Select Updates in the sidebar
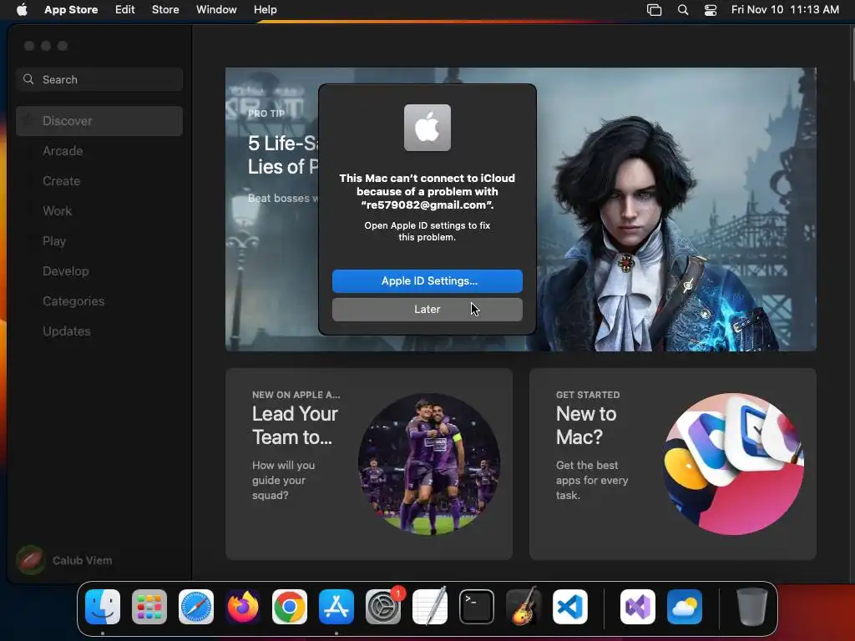The width and height of the screenshot is (855, 641). (99, 331)
